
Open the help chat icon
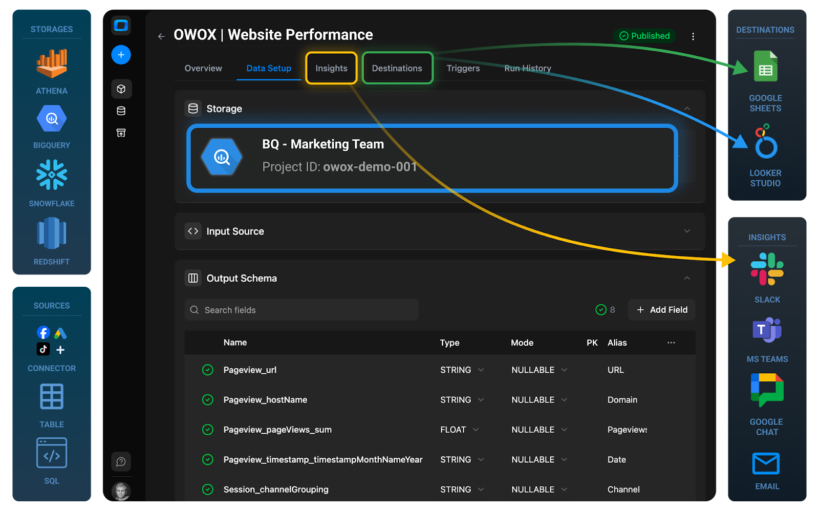click(x=121, y=461)
